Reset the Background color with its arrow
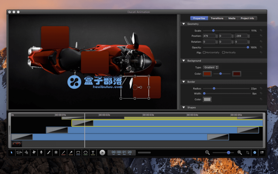Image resolution: width=278 pixels, height=174 pixels. pyautogui.click(x=261, y=73)
